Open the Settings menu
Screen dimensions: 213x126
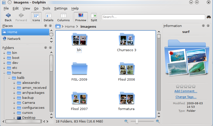pos(61,8)
